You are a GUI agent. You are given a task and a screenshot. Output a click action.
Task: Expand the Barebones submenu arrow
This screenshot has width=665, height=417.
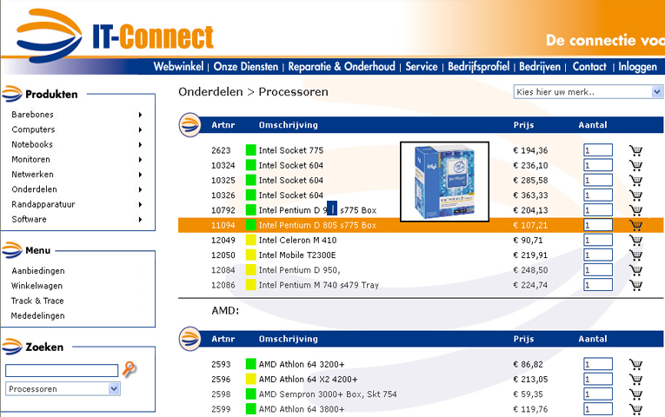pyautogui.click(x=140, y=115)
